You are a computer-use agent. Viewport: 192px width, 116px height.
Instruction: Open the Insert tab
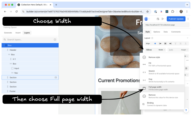(18, 33)
